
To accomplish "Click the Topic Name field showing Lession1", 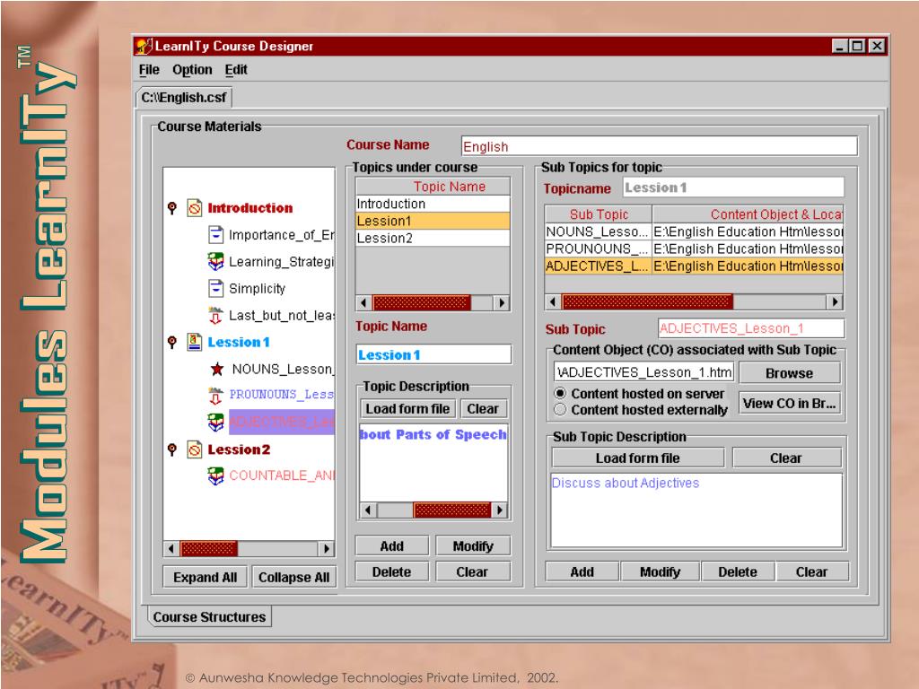I will point(433,354).
